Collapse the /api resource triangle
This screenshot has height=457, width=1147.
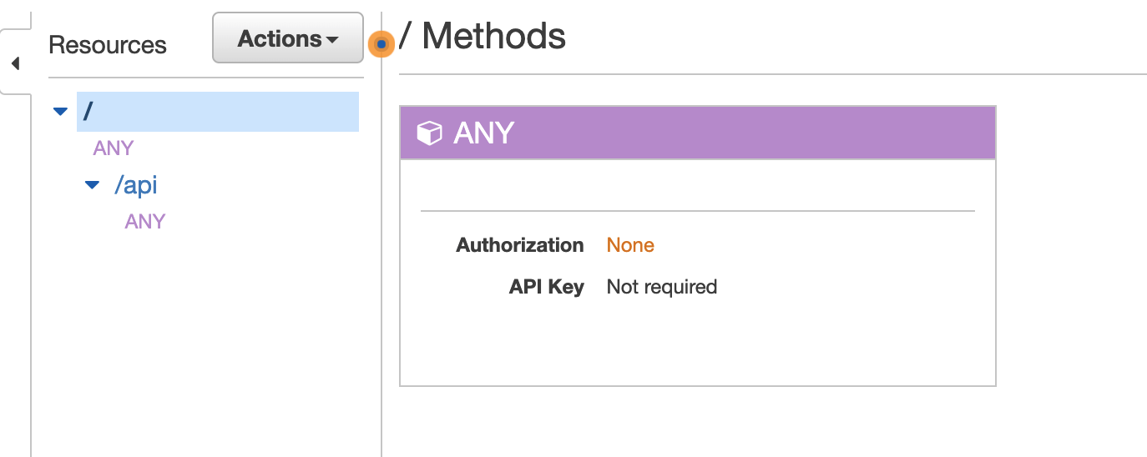[x=93, y=185]
